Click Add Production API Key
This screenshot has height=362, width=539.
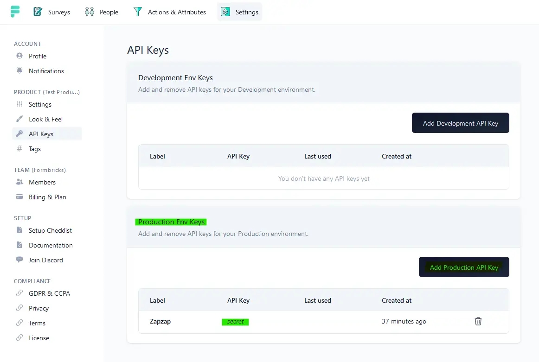(464, 267)
